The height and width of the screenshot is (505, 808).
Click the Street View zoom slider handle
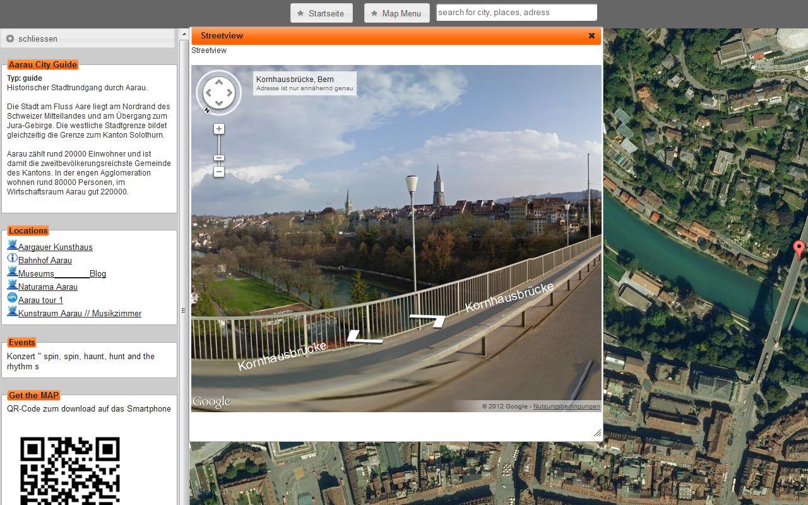pyautogui.click(x=219, y=158)
